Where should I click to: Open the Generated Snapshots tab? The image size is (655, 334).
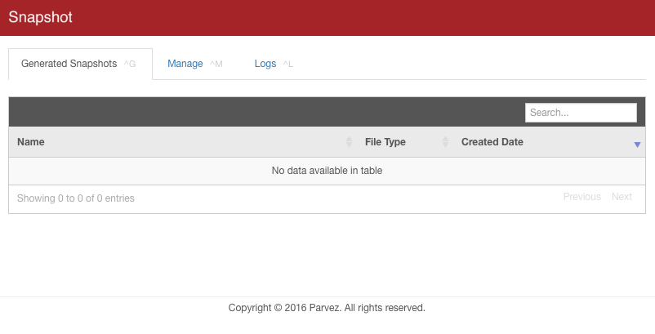(80, 64)
